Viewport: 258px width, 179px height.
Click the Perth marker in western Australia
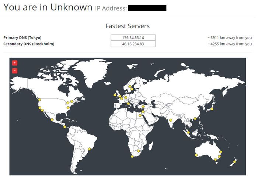(x=196, y=155)
